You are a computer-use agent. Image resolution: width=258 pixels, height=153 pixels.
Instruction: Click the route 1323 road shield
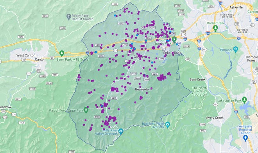(178, 6)
